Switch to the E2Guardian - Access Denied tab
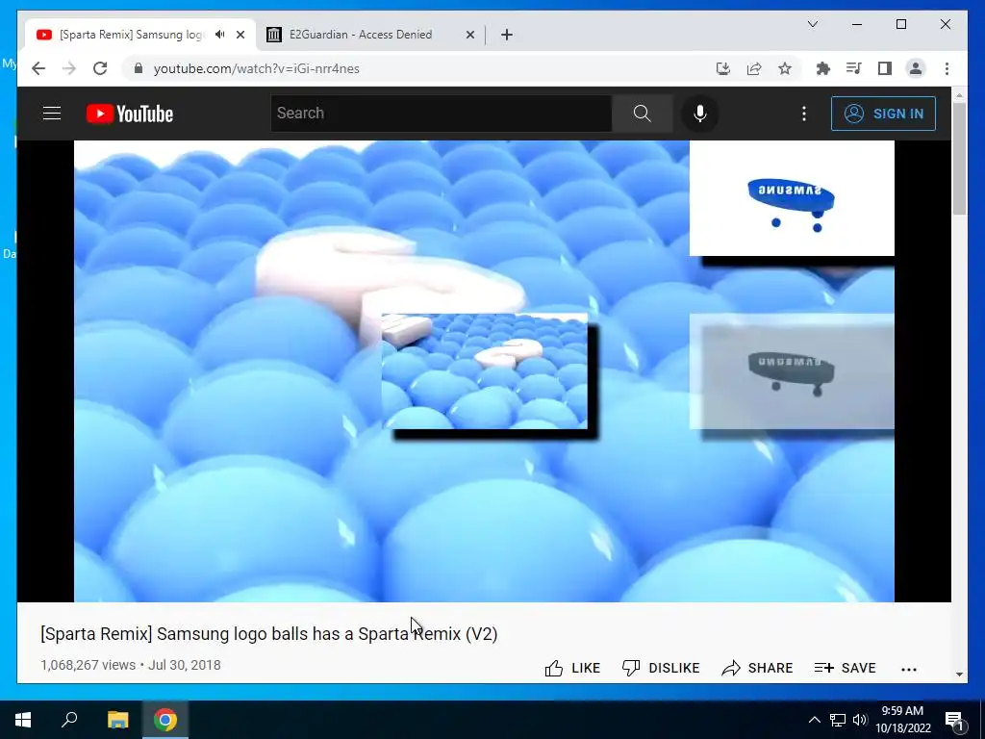Screen dimensions: 985x739 [x=360, y=35]
